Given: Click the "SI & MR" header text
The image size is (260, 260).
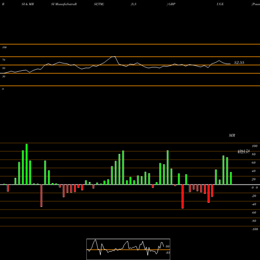Looking at the screenshot, I should (28, 4).
